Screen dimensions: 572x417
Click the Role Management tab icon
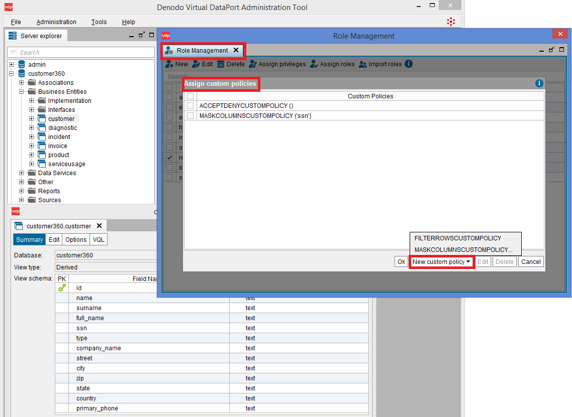[x=168, y=50]
